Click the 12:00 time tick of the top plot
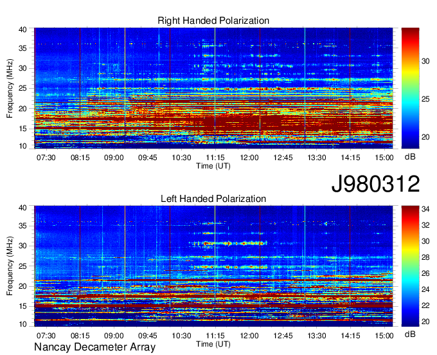 click(x=249, y=158)
